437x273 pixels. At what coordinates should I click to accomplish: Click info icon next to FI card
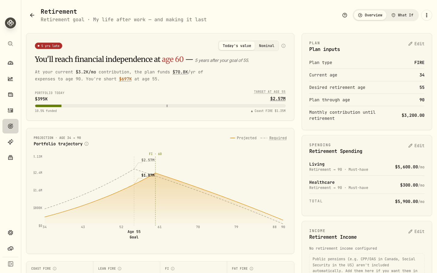tap(173, 268)
